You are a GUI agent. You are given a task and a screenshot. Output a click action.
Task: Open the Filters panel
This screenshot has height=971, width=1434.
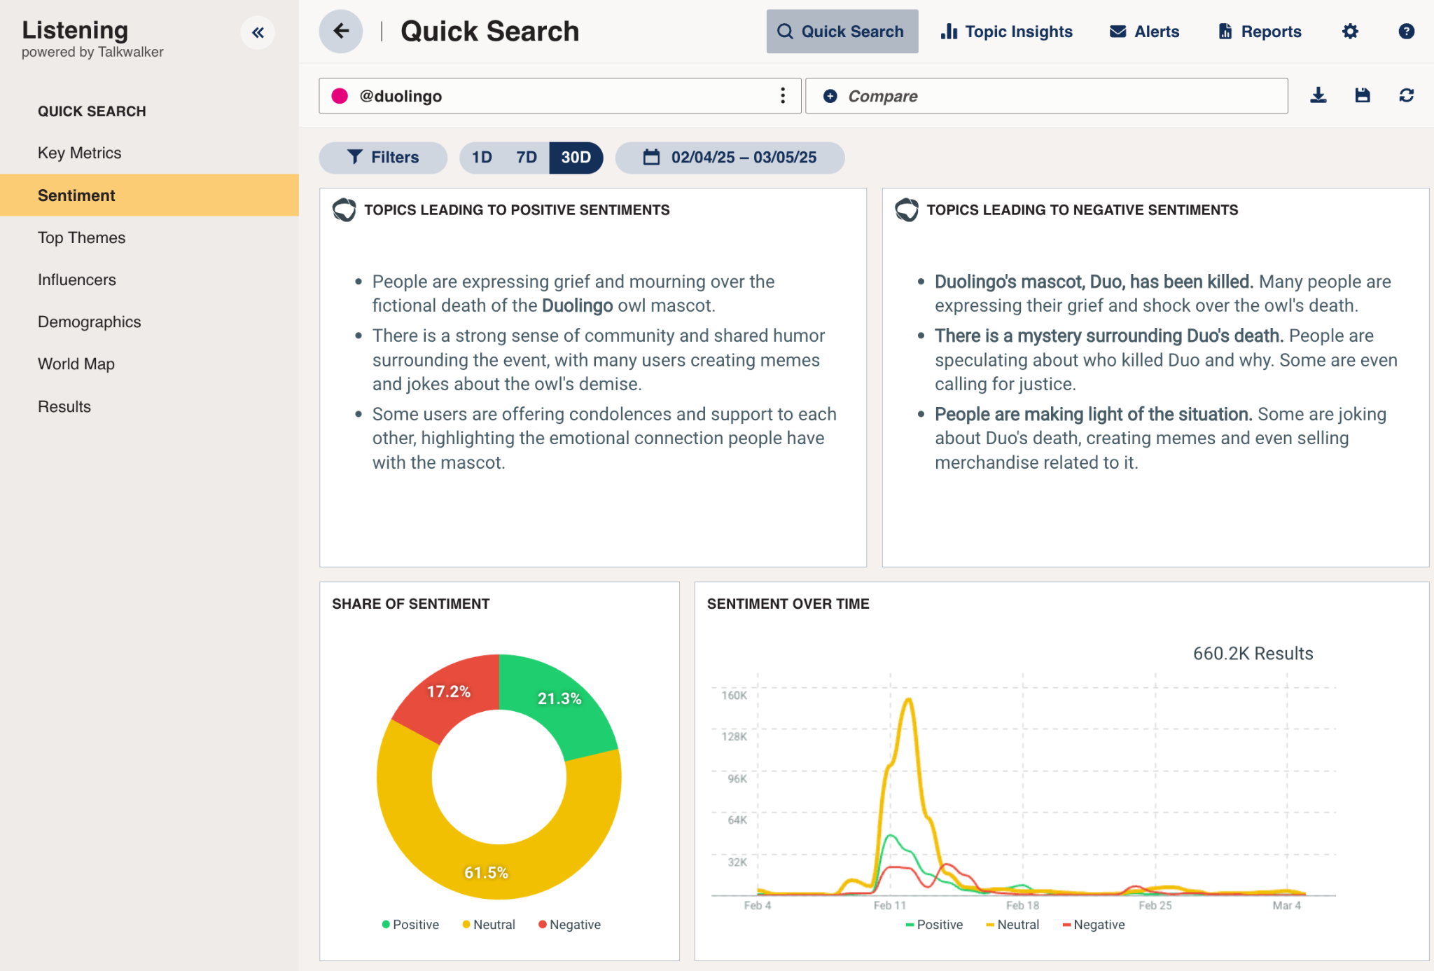[x=383, y=158]
